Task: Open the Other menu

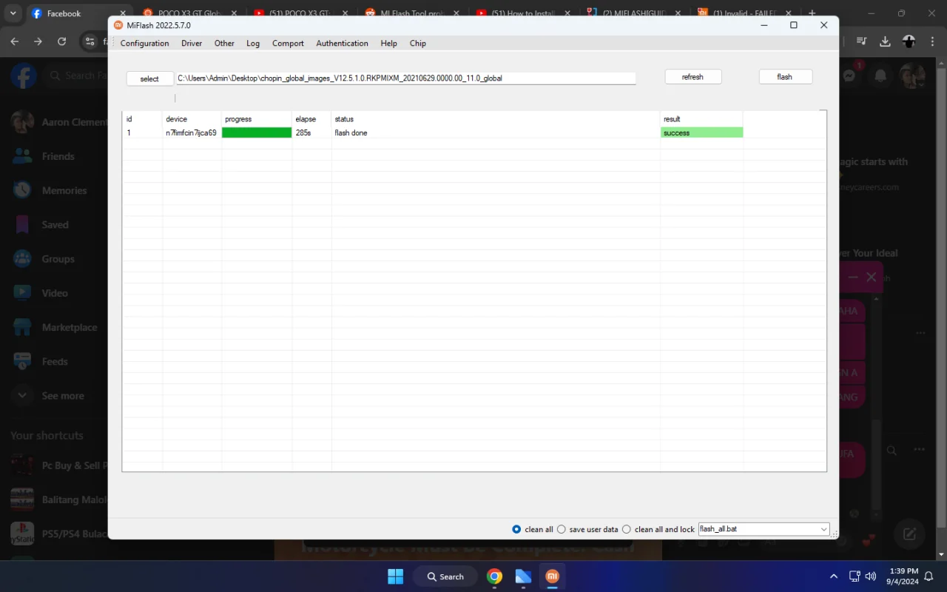Action: (224, 43)
